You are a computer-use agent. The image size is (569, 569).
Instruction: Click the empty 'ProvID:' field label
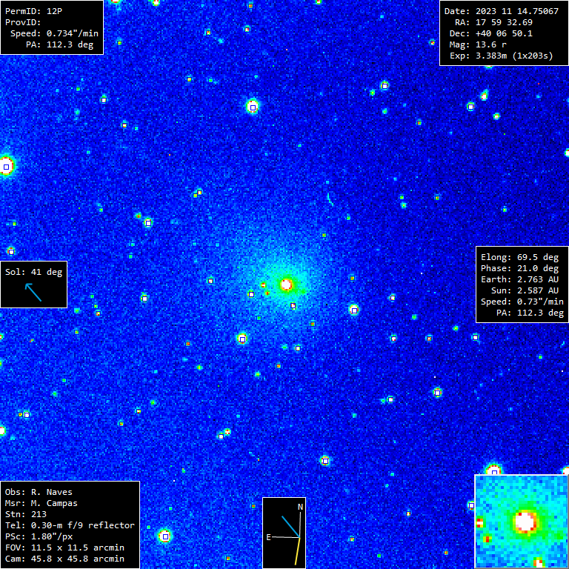(x=23, y=22)
